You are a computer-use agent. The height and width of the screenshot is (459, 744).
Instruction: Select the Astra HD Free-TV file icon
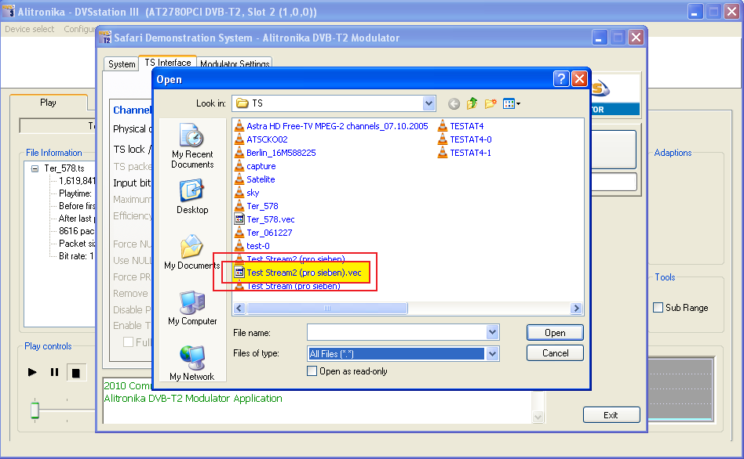point(239,126)
